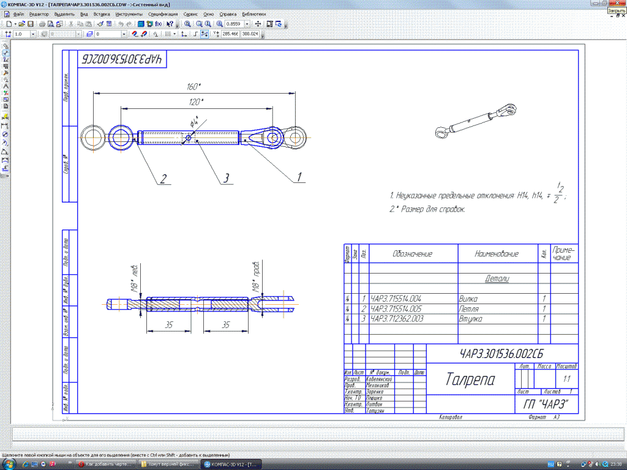The height and width of the screenshot is (470, 627).
Task: Open the Библиотеки menu
Action: coord(253,14)
